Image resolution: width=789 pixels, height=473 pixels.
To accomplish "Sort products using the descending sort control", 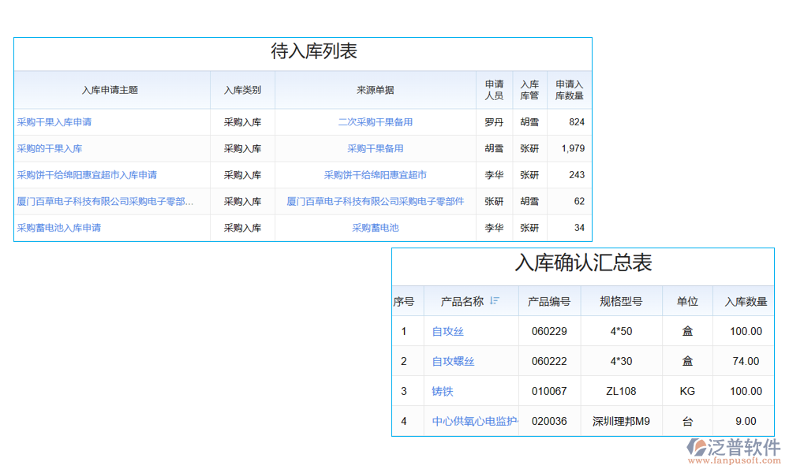I will click(x=495, y=301).
